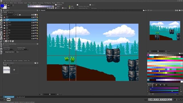The image size is (183, 103).
Task: Maximize the Tool & Paint Settings panel
Action: click(37, 44)
